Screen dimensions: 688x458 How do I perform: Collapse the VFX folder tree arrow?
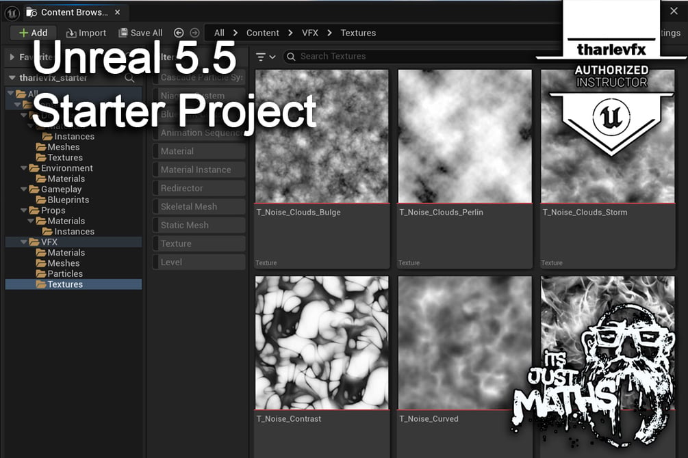tap(24, 242)
